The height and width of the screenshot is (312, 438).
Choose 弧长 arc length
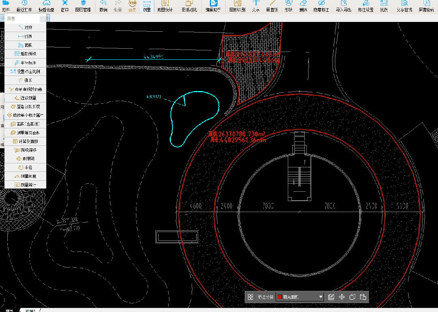26,80
